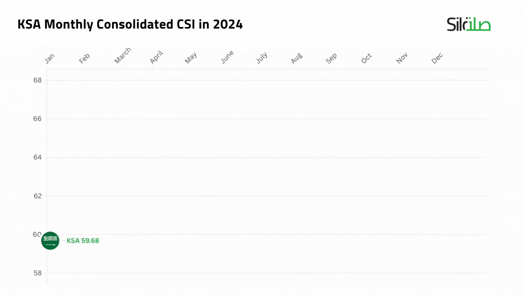Select the Nov month label
The height and width of the screenshot is (295, 524).
402,58
